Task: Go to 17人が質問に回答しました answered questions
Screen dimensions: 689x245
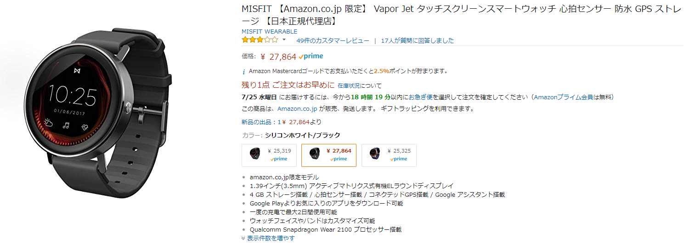Action: (x=417, y=40)
